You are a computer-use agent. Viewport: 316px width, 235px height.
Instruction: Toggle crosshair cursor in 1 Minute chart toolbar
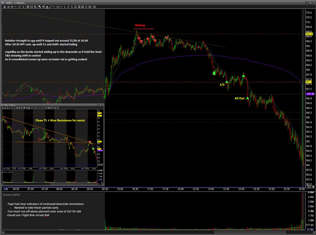point(47,7)
